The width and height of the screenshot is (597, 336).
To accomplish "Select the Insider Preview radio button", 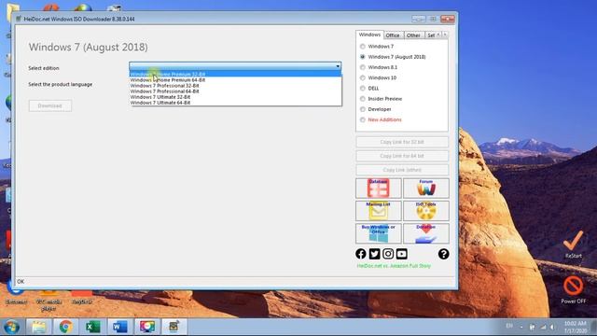I will (x=363, y=99).
